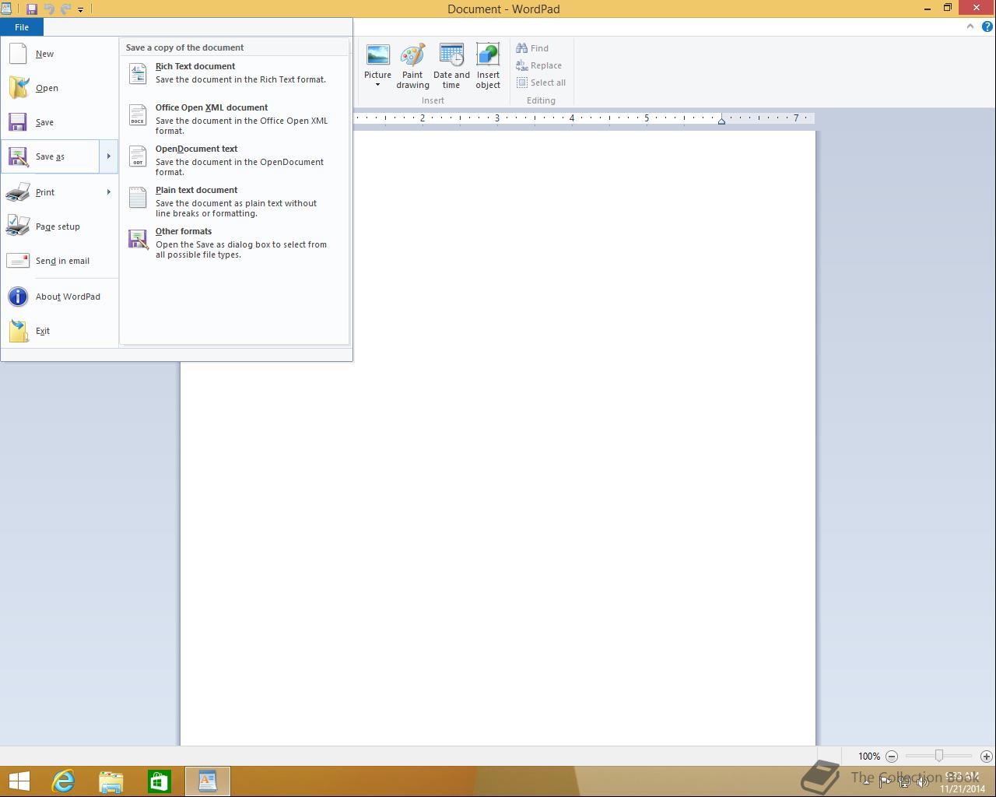Click the Save floppy disk menu item

[59, 122]
